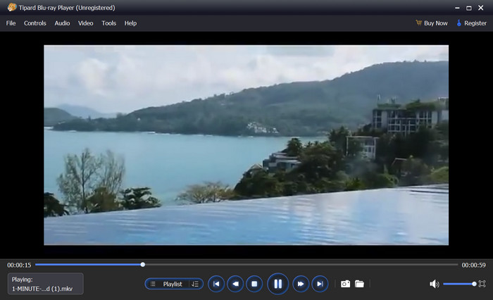Click the volume slider handle
493x300 pixels.
click(474, 284)
